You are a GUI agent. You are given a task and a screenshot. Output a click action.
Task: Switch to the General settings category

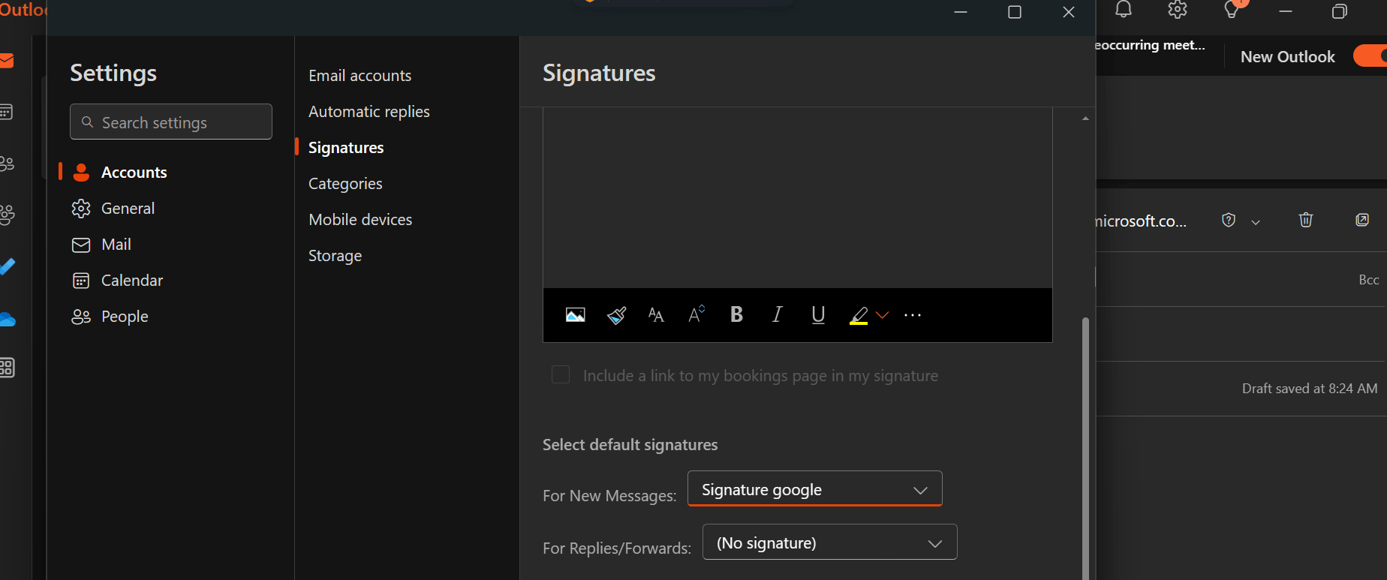[x=128, y=209]
